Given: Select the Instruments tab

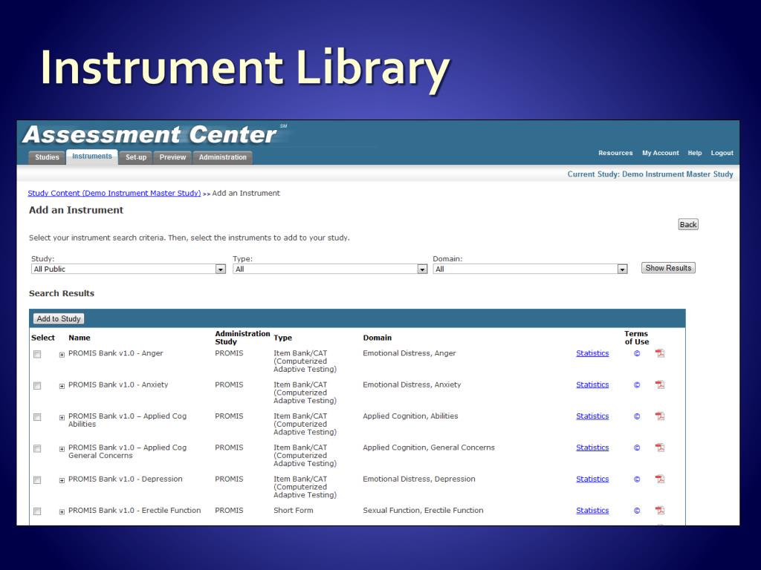Looking at the screenshot, I should pos(92,157).
